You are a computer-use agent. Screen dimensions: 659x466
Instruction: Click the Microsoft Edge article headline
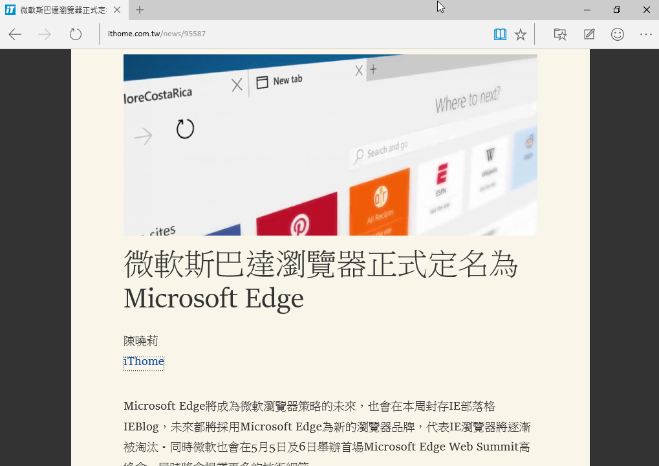pyautogui.click(x=320, y=278)
